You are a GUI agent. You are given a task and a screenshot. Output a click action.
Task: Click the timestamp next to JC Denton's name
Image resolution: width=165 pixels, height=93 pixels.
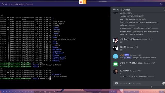coord(135,71)
